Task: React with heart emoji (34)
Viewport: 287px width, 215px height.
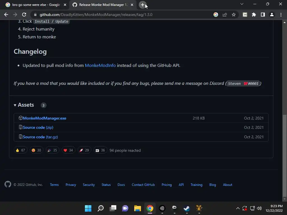Action: point(68,150)
